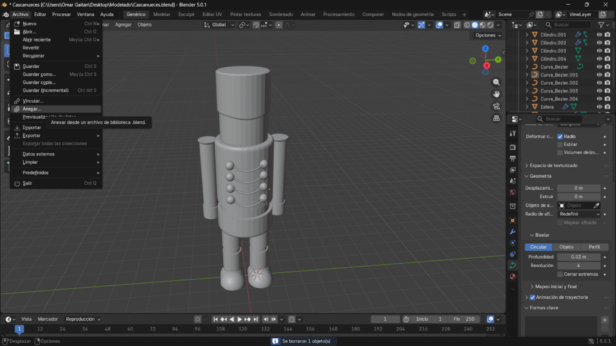Select the Perfil bevel mode button
Viewport: 616px width, 346px height.
(x=594, y=247)
